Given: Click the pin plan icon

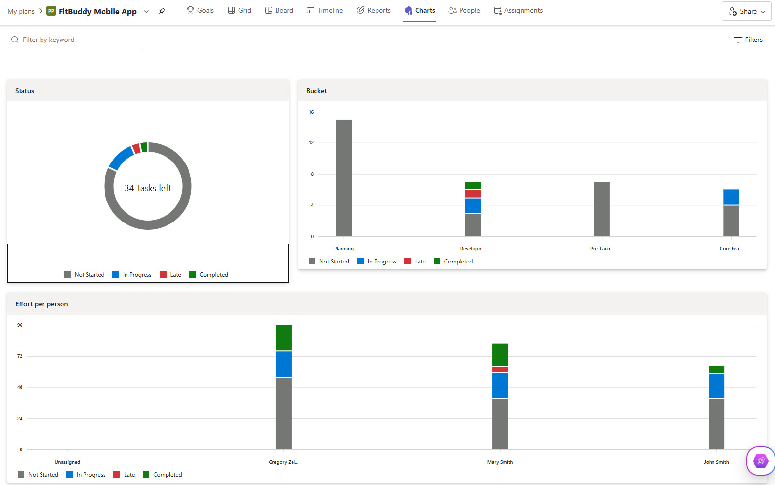Looking at the screenshot, I should (x=162, y=11).
